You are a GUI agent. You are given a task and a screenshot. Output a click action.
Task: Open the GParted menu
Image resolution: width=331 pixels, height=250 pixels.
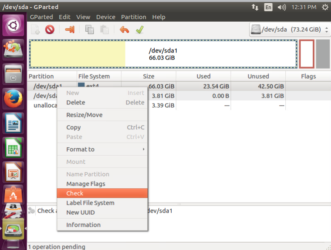tap(42, 17)
